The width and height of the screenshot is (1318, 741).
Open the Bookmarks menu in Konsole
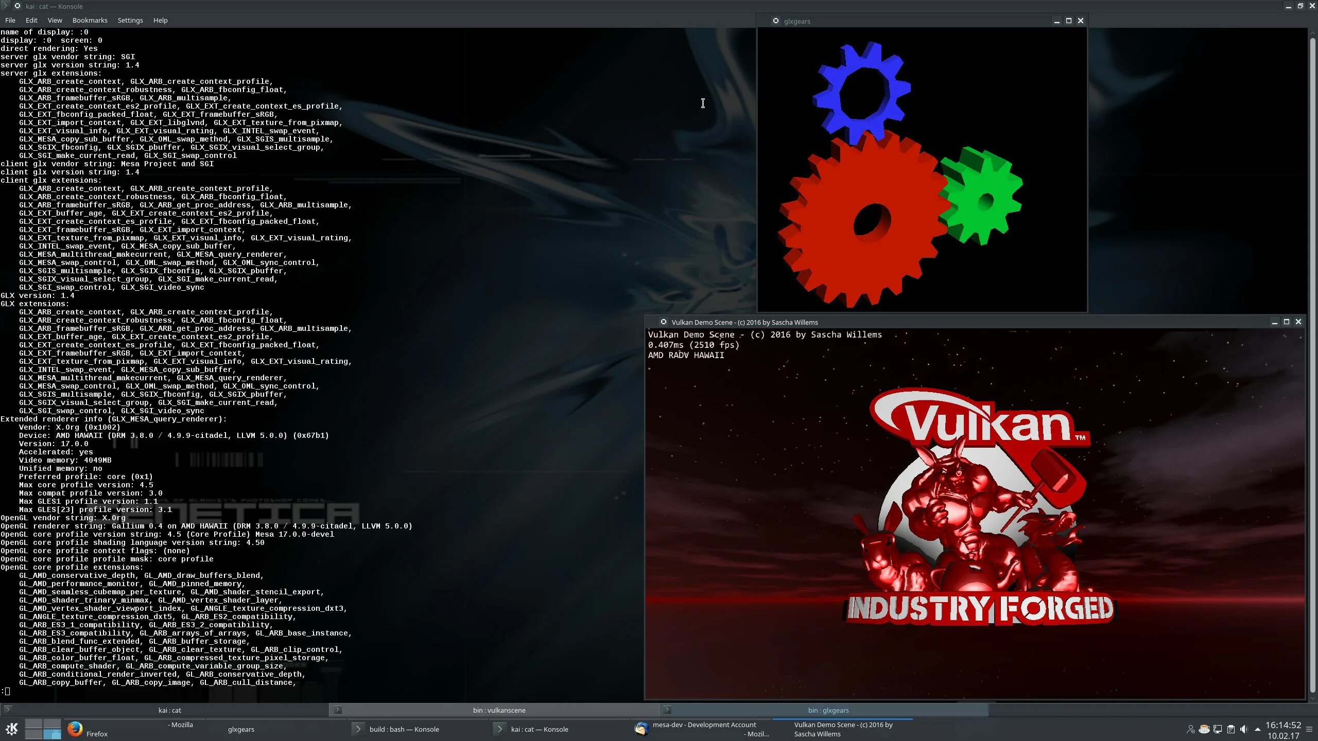pyautogui.click(x=90, y=20)
